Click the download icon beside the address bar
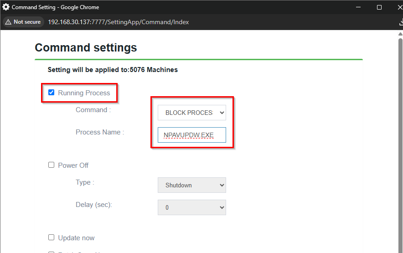The image size is (403, 253). click(x=401, y=22)
